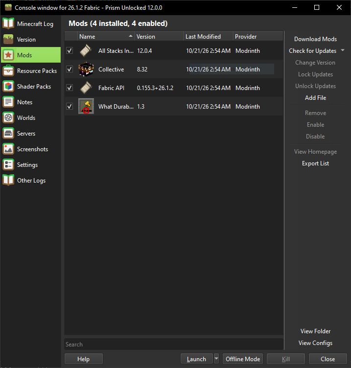This screenshot has width=351, height=368.
Task: Uncheck the All Stacks In mod checkbox
Action: (x=70, y=50)
